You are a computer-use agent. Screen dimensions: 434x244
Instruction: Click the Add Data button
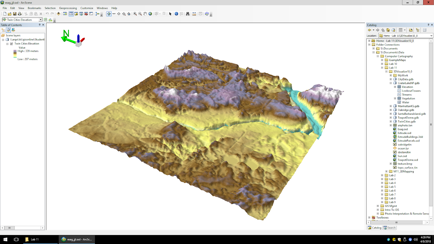(59, 14)
